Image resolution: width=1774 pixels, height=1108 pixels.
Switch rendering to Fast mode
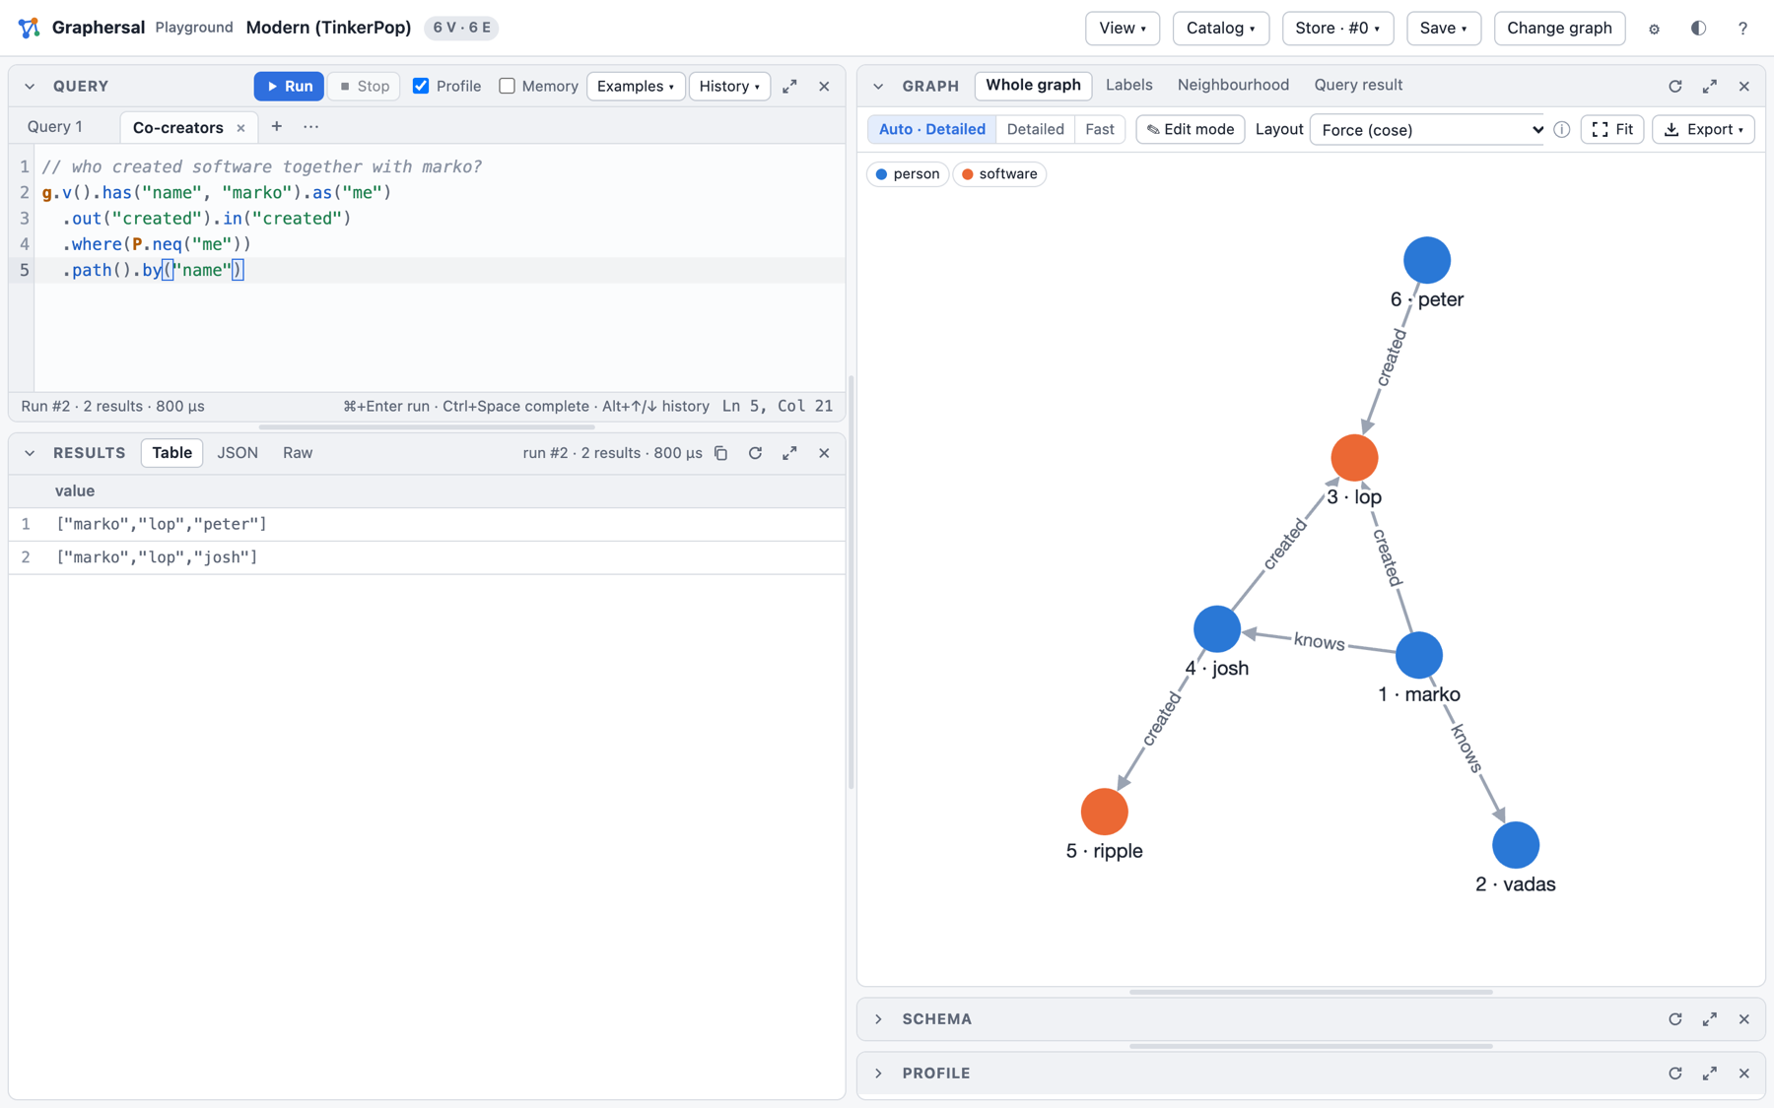(1100, 129)
